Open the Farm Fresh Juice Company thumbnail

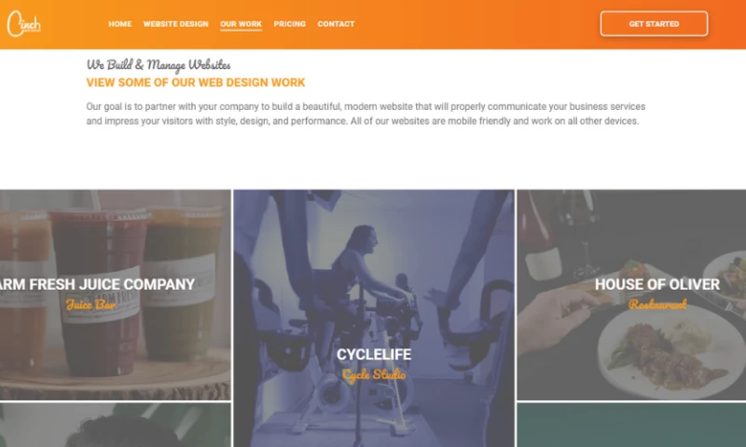click(x=115, y=295)
